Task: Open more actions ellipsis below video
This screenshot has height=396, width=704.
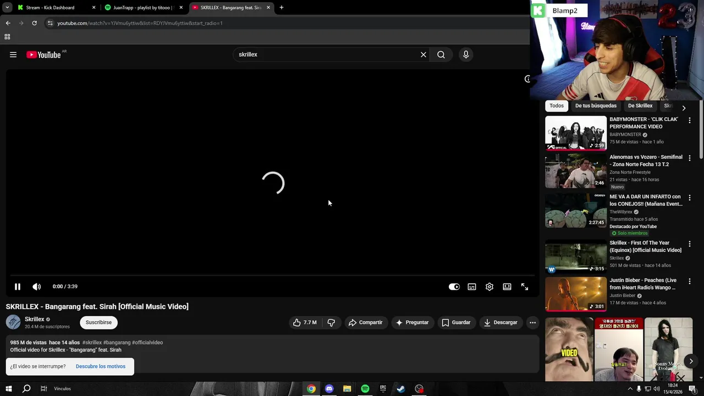Action: tap(532, 322)
